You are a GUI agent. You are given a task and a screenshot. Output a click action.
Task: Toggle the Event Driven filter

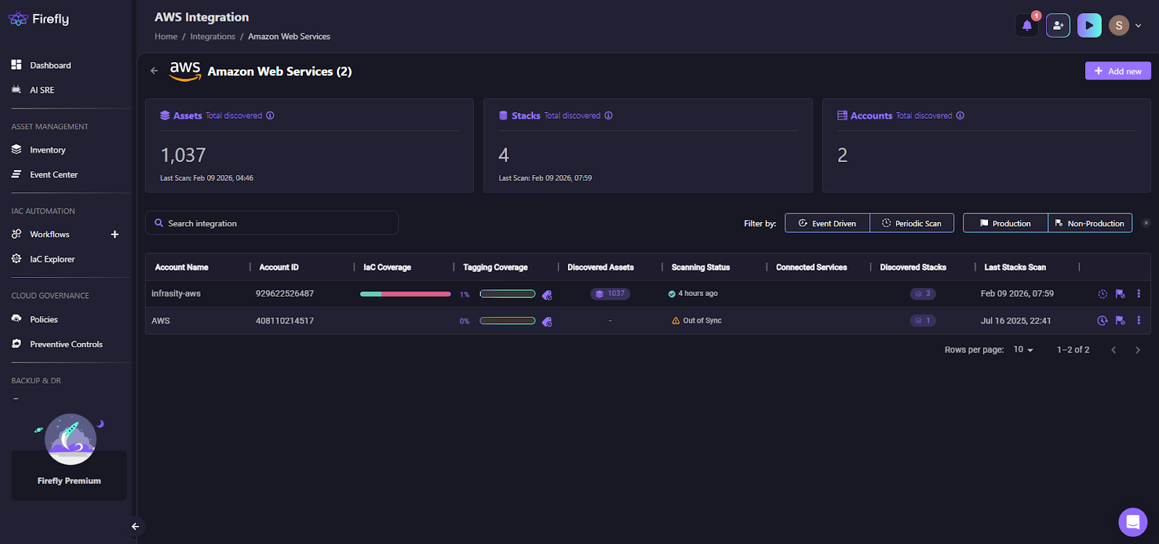pyautogui.click(x=827, y=224)
